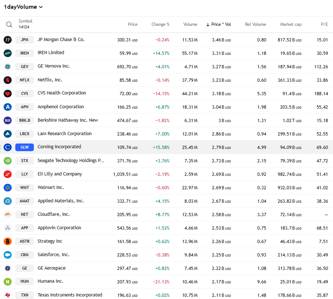Sort by Rel Volume column header

(255, 24)
